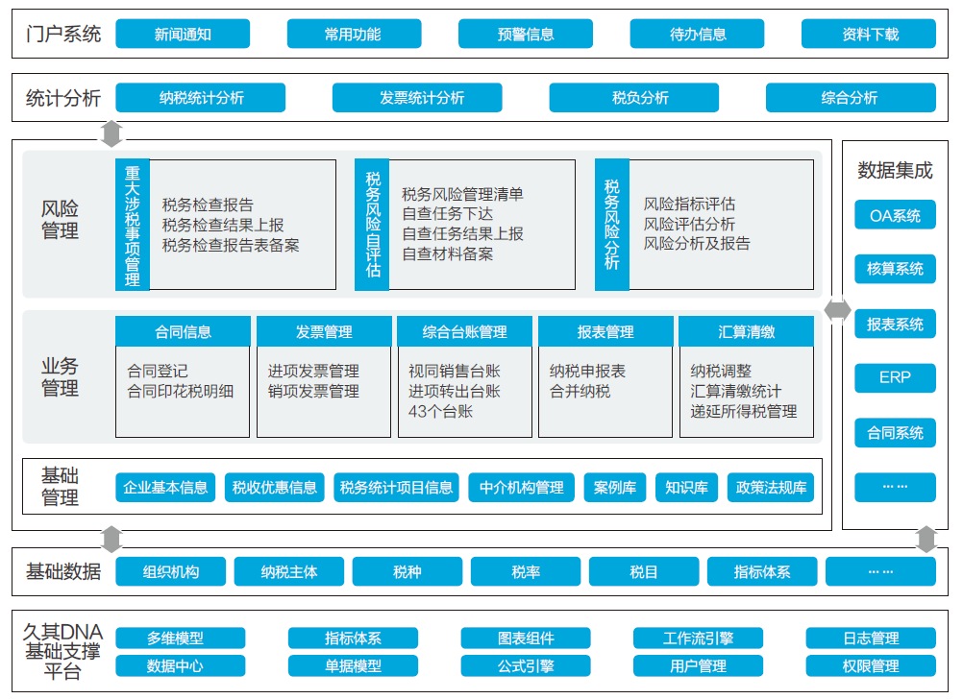Click the 进项发票管理 entry
Screen dimensions: 963x699
coord(313,371)
